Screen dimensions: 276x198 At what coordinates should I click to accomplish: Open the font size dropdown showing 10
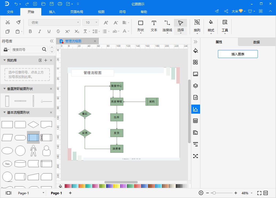point(91,23)
